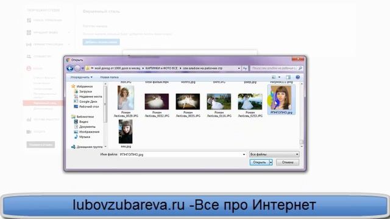The height and width of the screenshot is (219, 390).
Task: Expand the address bar history dropdown
Action: [239, 68]
